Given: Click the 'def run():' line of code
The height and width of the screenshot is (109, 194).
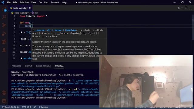Looking at the screenshot, I should 26,23.
